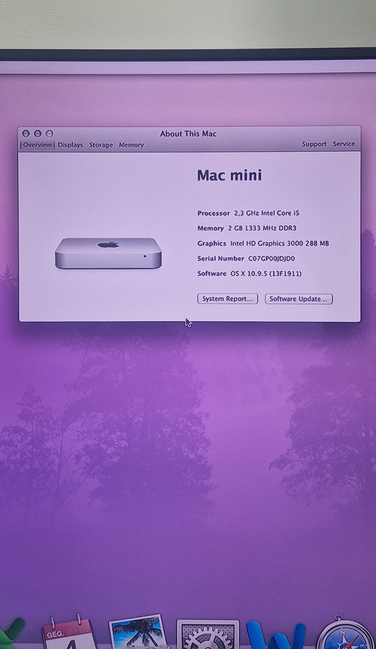The width and height of the screenshot is (376, 649).
Task: Click the "2 GB 1333 MHz DDR3" memory value
Action: (x=262, y=228)
